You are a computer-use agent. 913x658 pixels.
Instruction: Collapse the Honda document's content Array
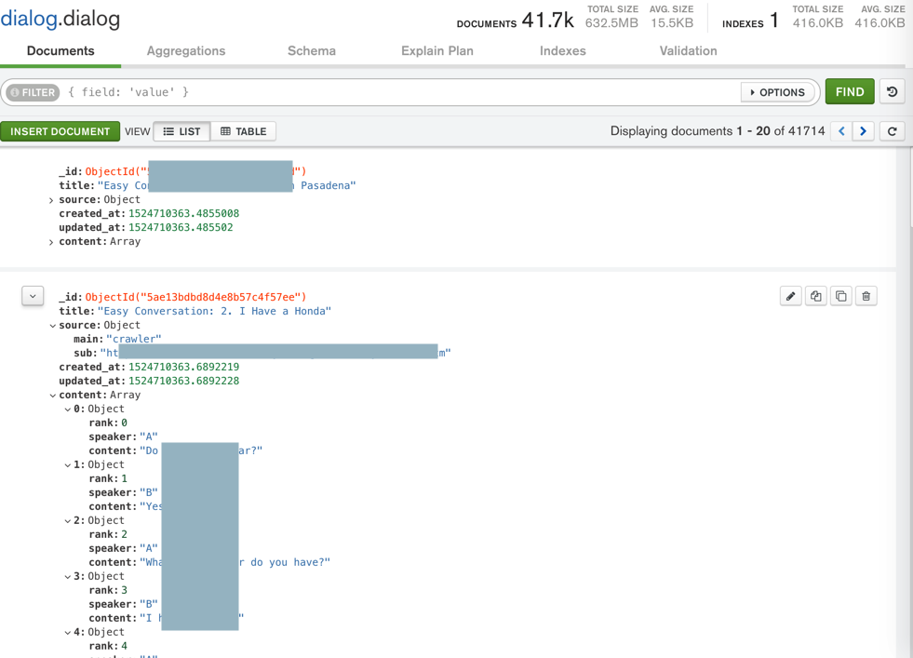click(x=52, y=396)
